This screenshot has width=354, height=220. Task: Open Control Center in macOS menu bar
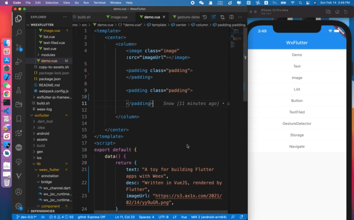[x=308, y=3]
